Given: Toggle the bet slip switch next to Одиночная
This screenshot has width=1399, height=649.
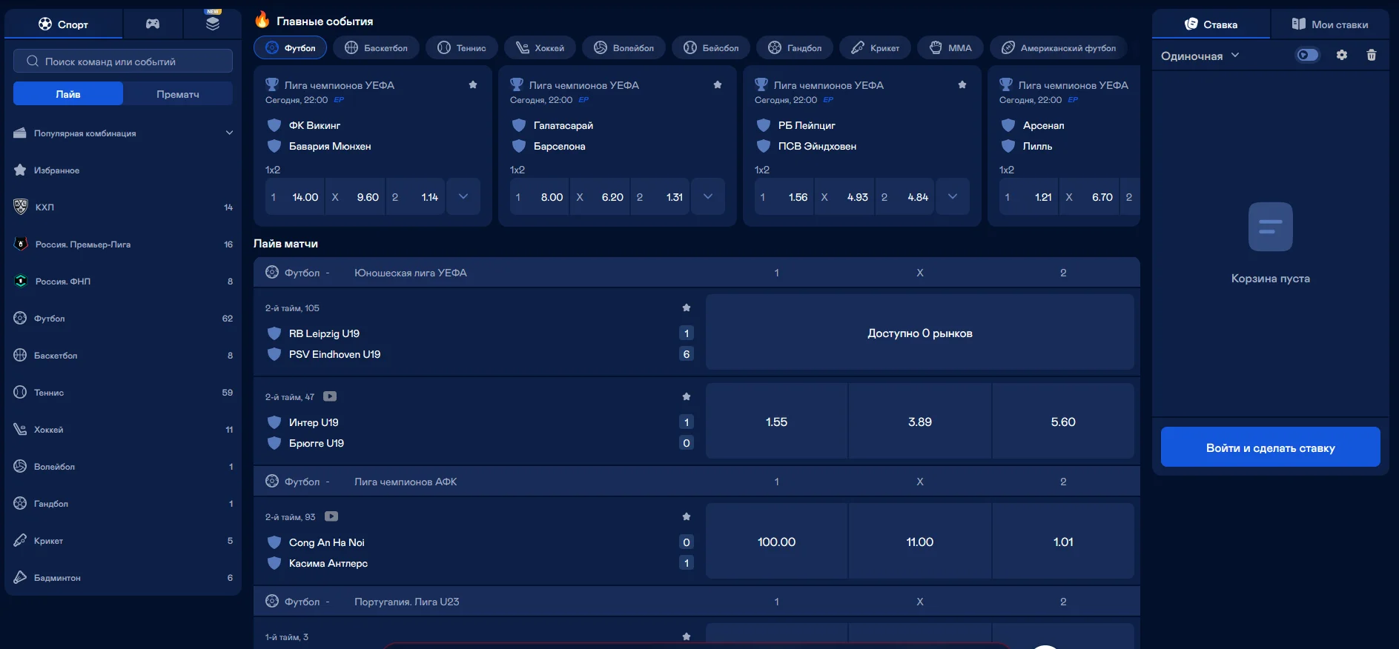Looking at the screenshot, I should (x=1308, y=55).
